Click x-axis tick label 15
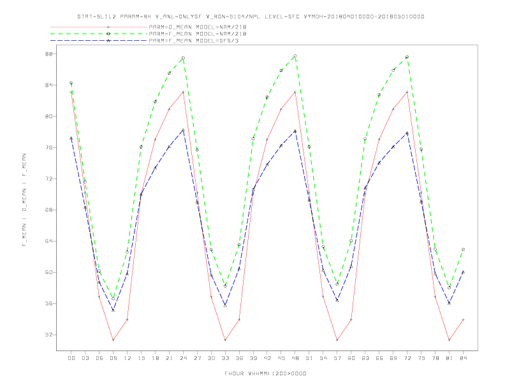This screenshot has height=390, width=505. point(141,358)
